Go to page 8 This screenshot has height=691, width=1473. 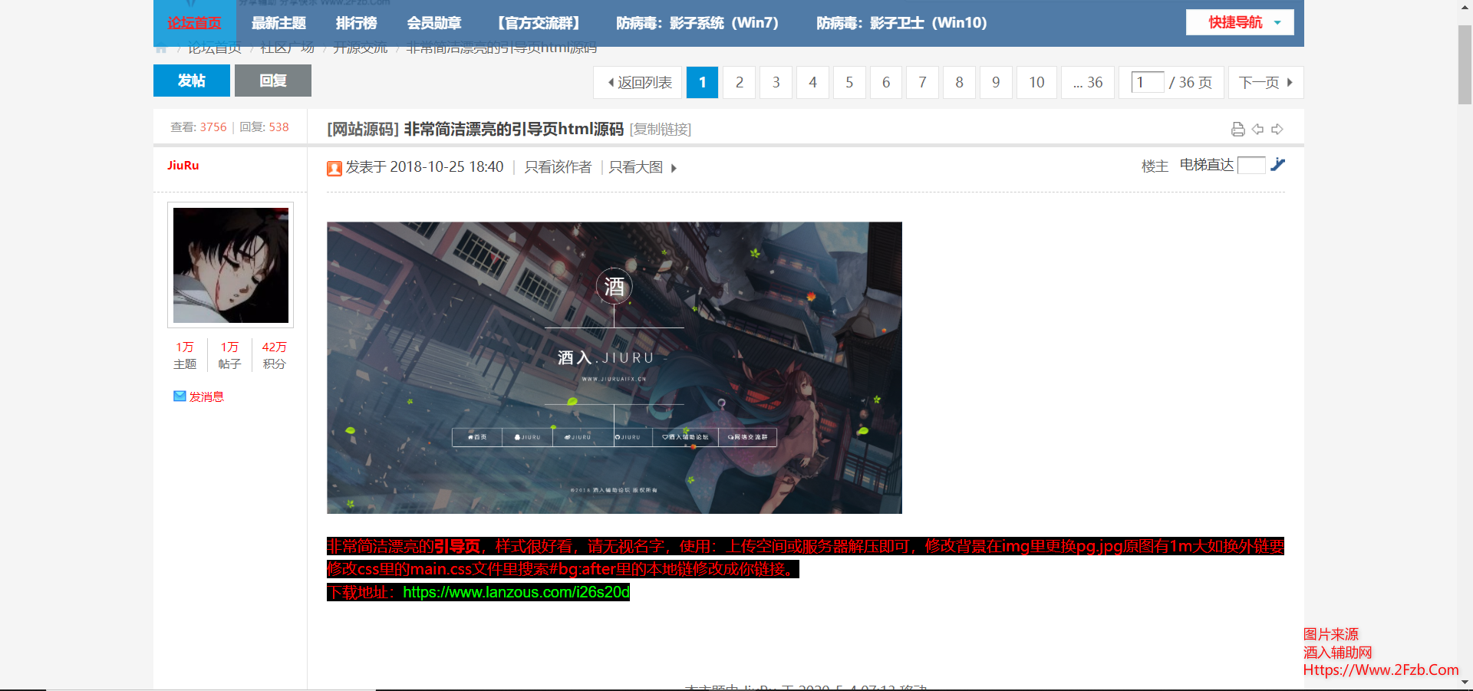959,82
